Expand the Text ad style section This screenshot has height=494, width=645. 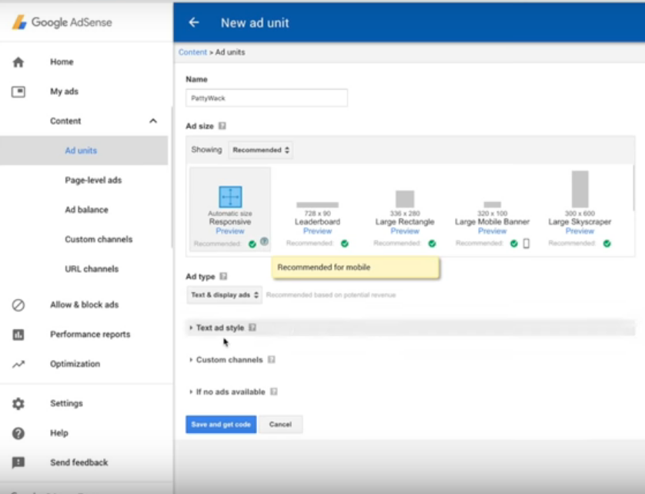[x=220, y=328]
